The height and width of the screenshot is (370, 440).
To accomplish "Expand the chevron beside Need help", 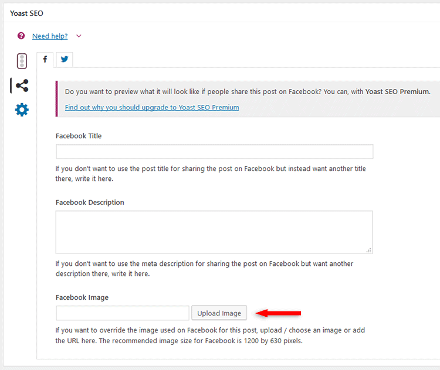I will click(x=79, y=36).
